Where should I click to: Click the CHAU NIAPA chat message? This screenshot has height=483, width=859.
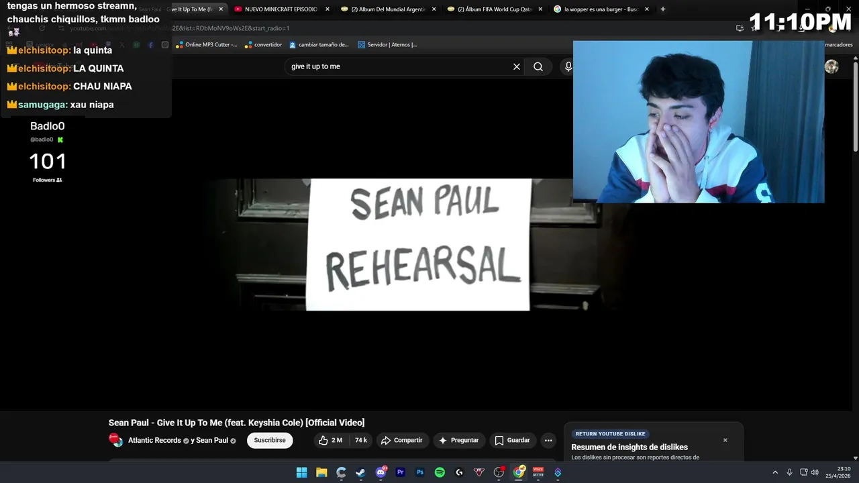click(69, 87)
